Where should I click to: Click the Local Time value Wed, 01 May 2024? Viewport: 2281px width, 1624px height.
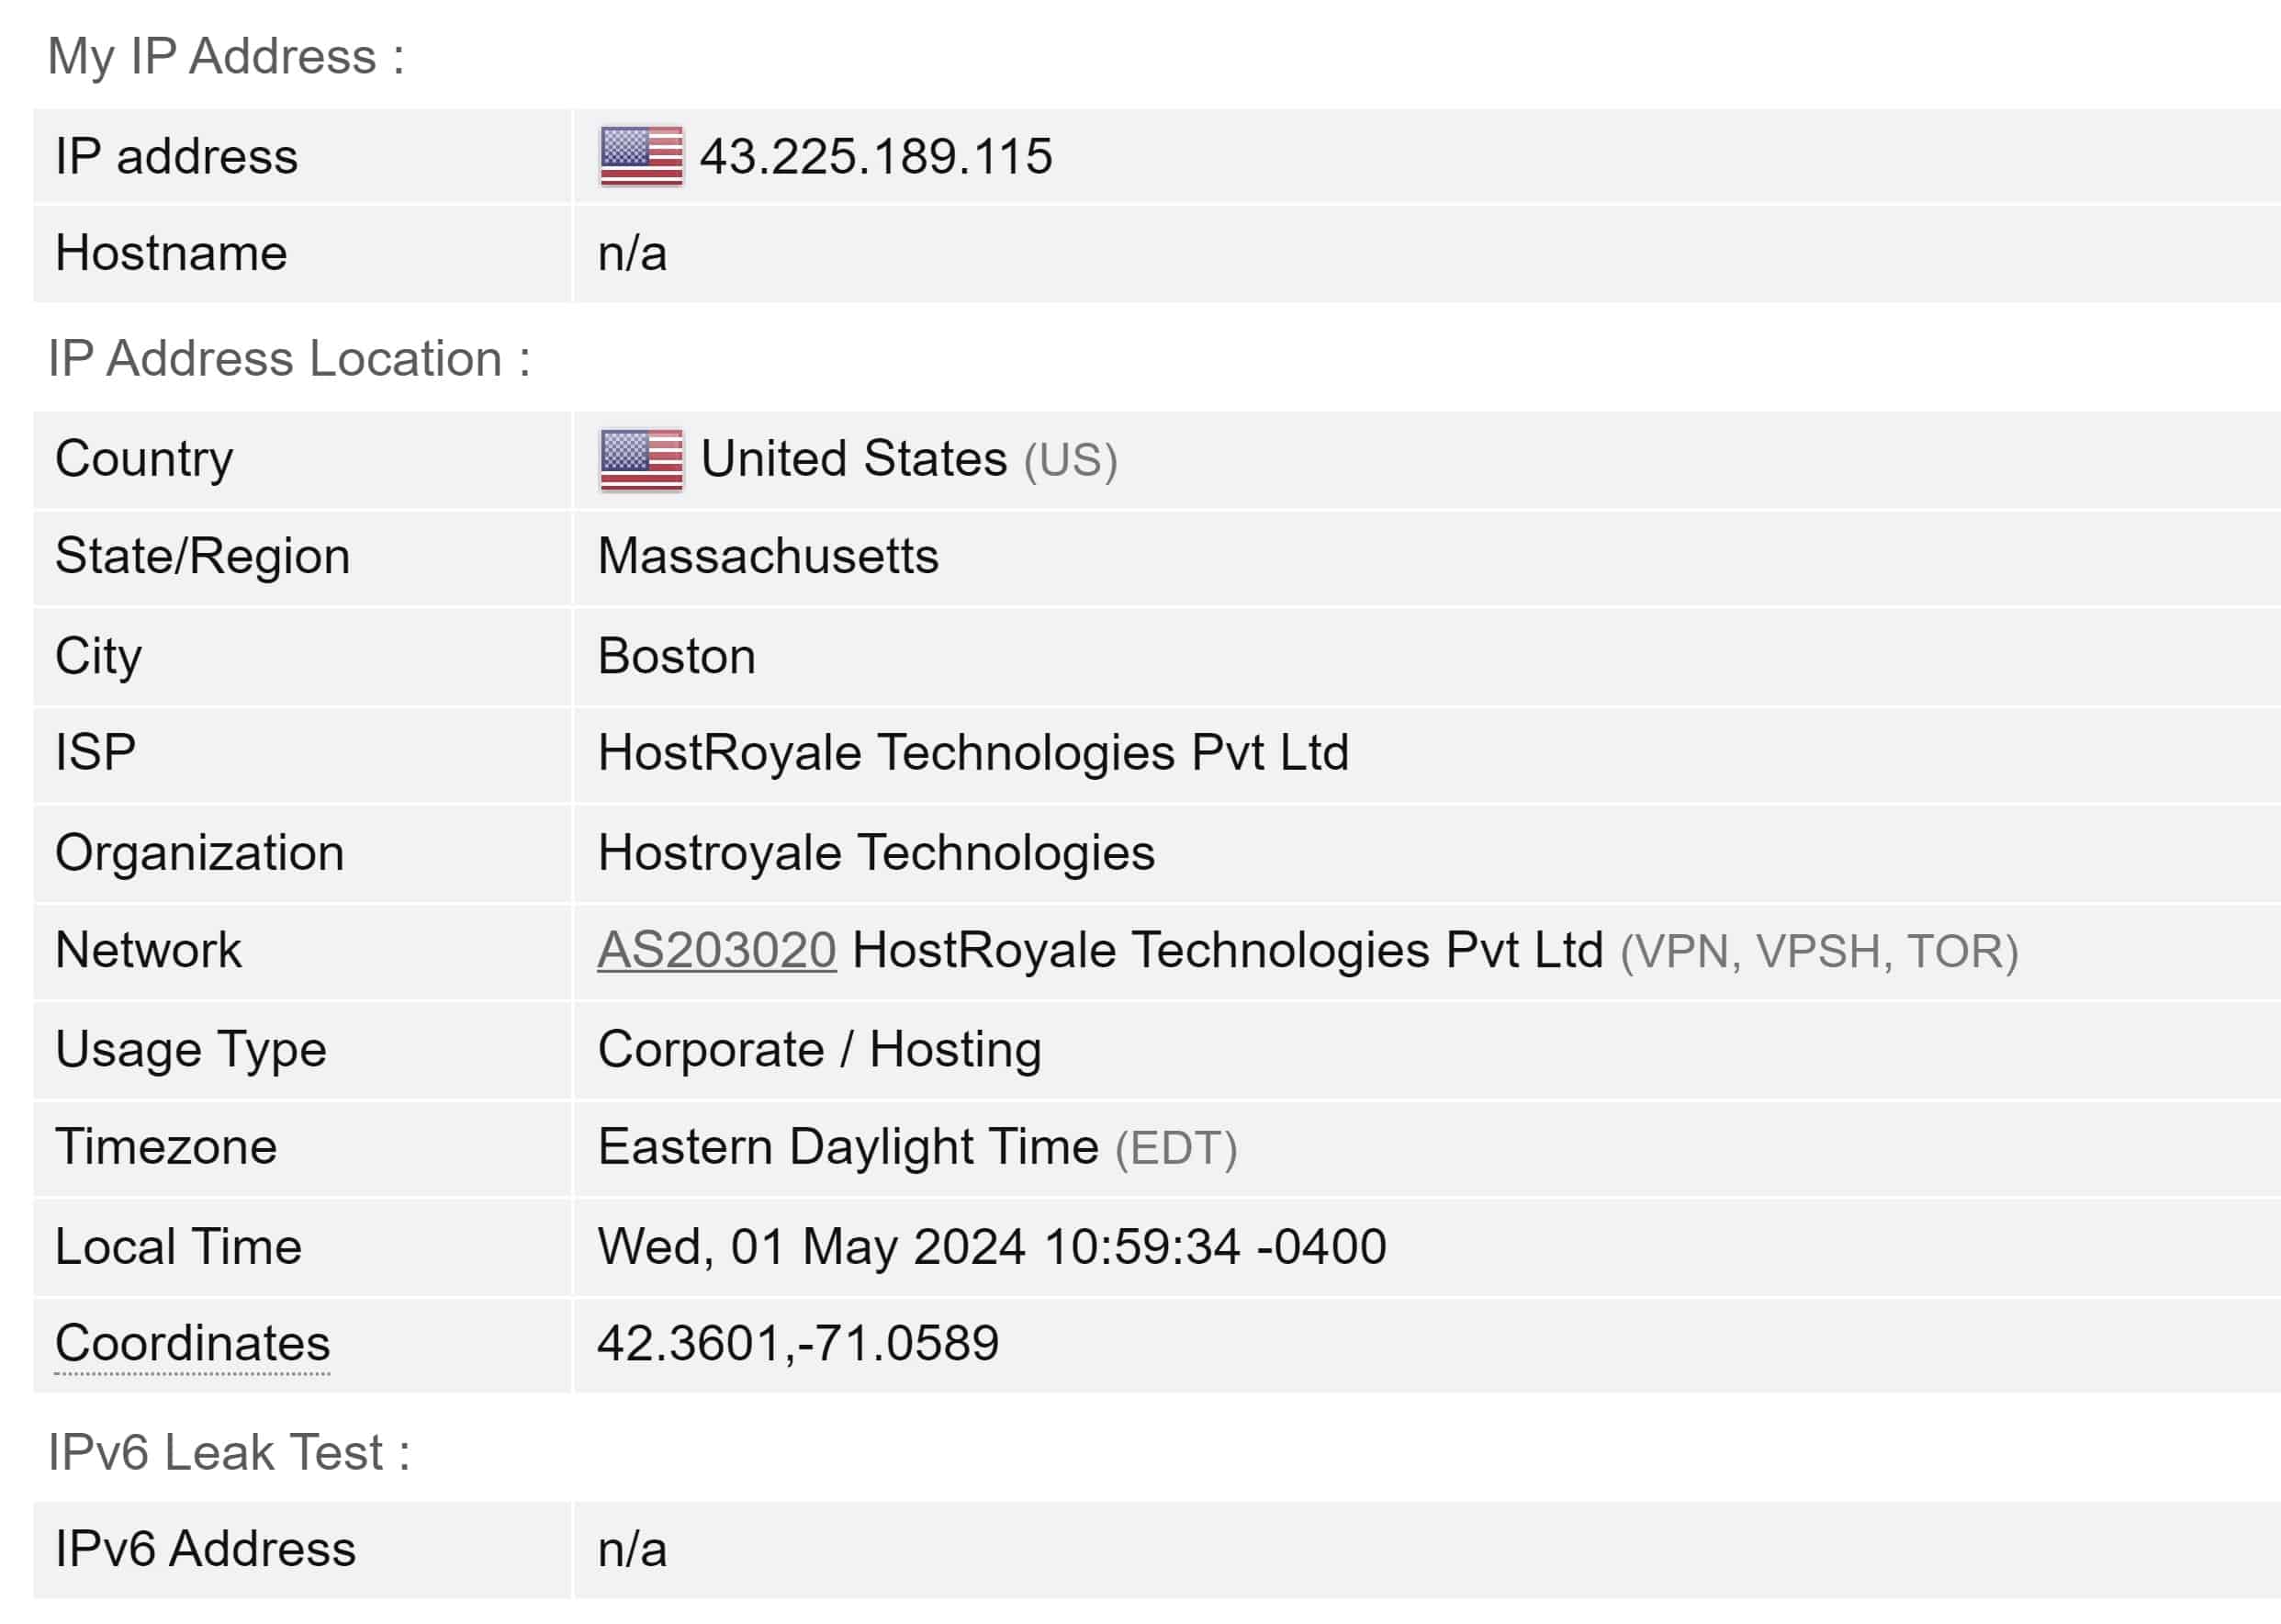click(x=992, y=1247)
